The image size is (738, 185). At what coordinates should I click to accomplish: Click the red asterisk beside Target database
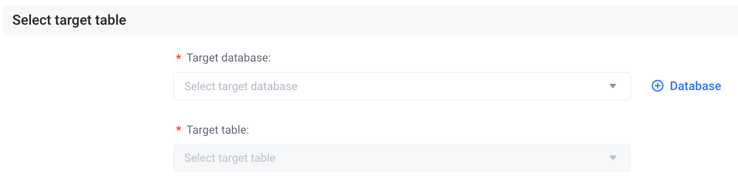click(178, 59)
